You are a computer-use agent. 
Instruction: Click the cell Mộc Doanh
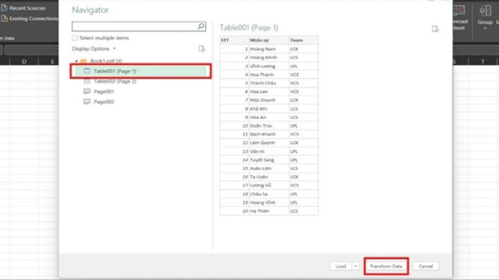pos(269,100)
